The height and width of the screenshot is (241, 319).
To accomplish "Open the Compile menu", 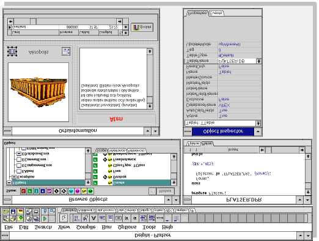I will 86,227.
